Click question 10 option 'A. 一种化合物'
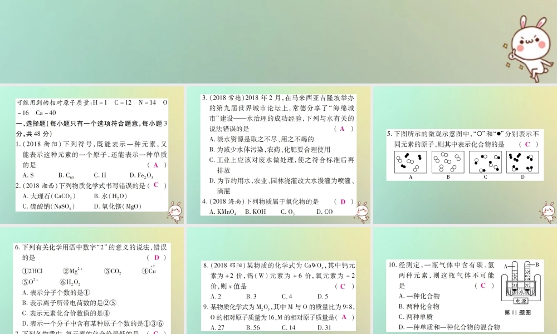The height and width of the screenshot is (334, 557). click(x=419, y=296)
